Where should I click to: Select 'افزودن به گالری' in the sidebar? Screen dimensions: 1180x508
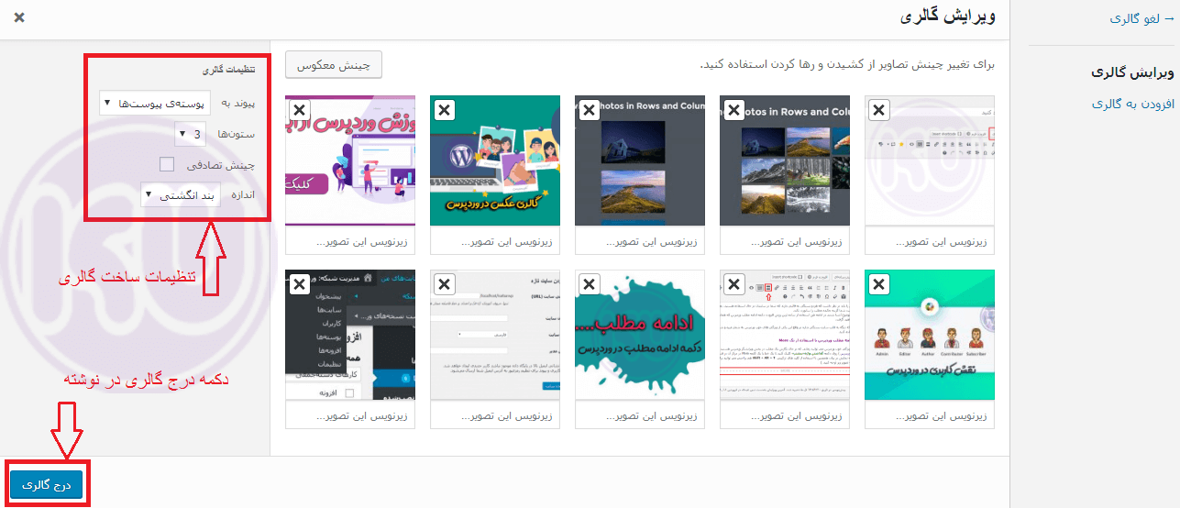point(1135,104)
